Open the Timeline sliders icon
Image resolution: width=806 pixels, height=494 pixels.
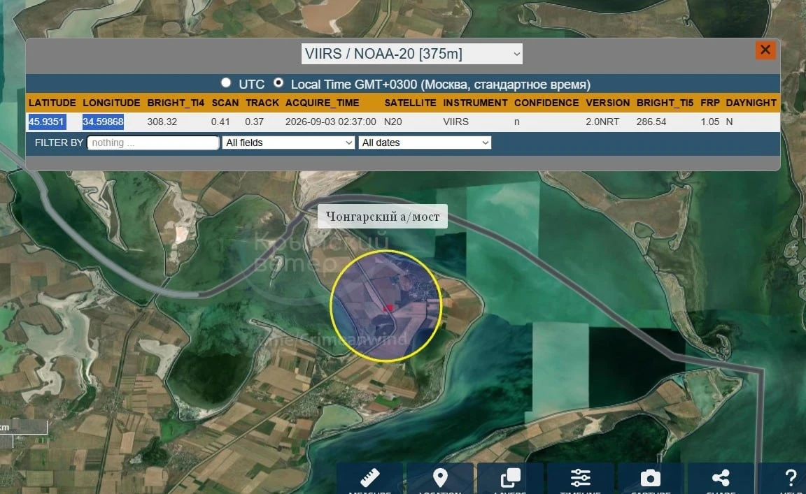pyautogui.click(x=580, y=478)
